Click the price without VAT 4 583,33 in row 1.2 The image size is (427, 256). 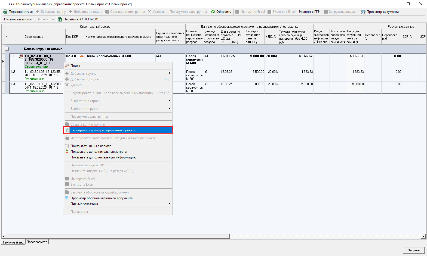[296, 75]
